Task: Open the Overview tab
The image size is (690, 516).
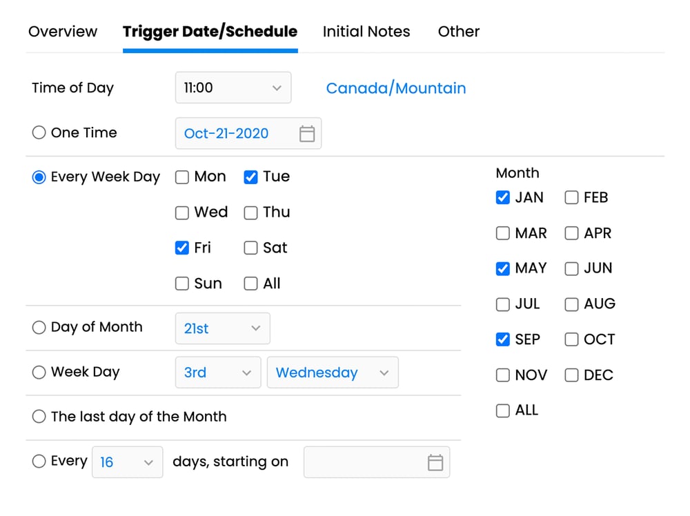Action: (62, 31)
